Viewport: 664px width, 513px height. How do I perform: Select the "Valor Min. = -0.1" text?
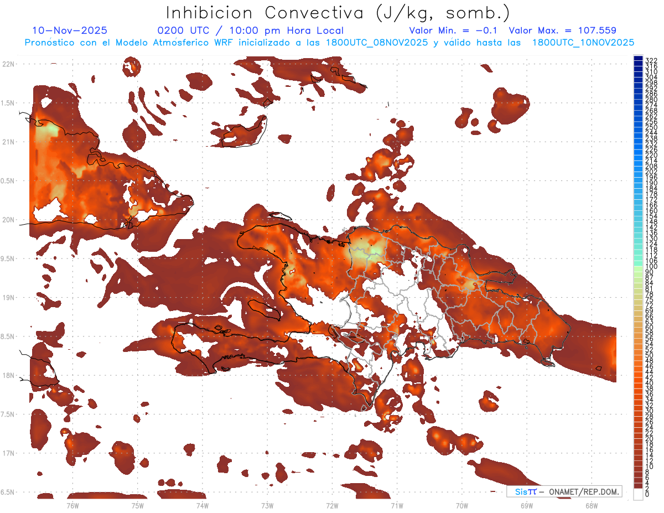tap(453, 30)
